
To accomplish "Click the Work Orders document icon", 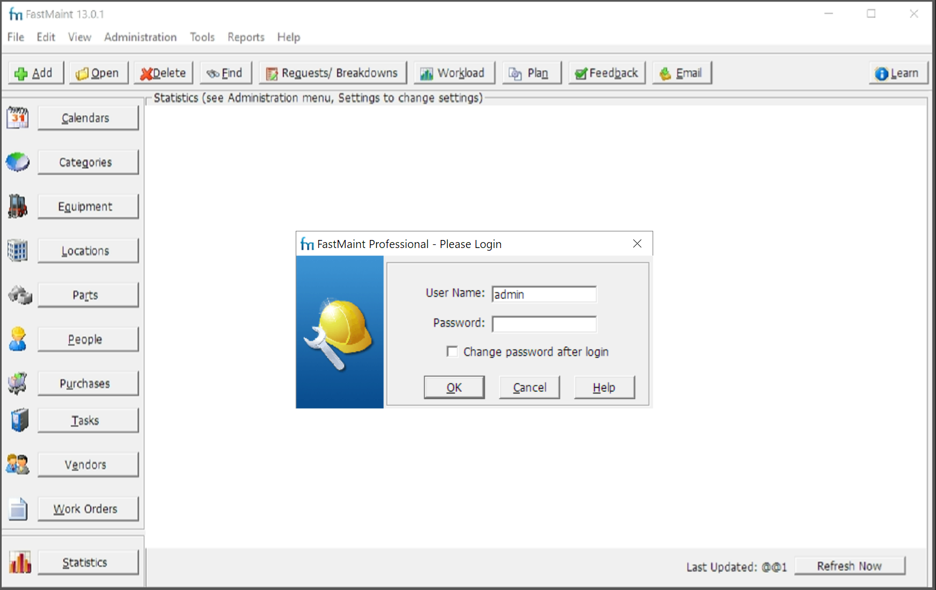I will click(x=18, y=509).
